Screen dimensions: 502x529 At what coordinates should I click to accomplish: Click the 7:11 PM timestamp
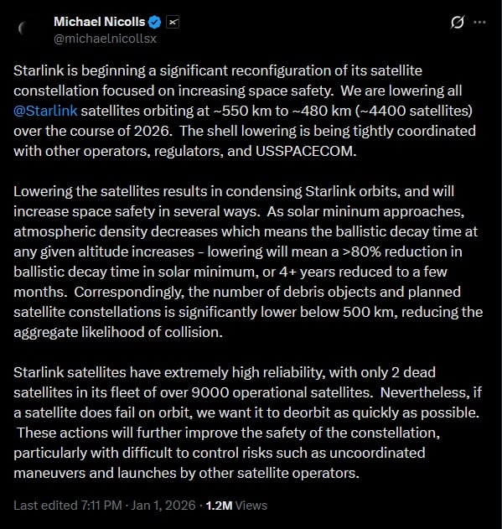[101, 506]
